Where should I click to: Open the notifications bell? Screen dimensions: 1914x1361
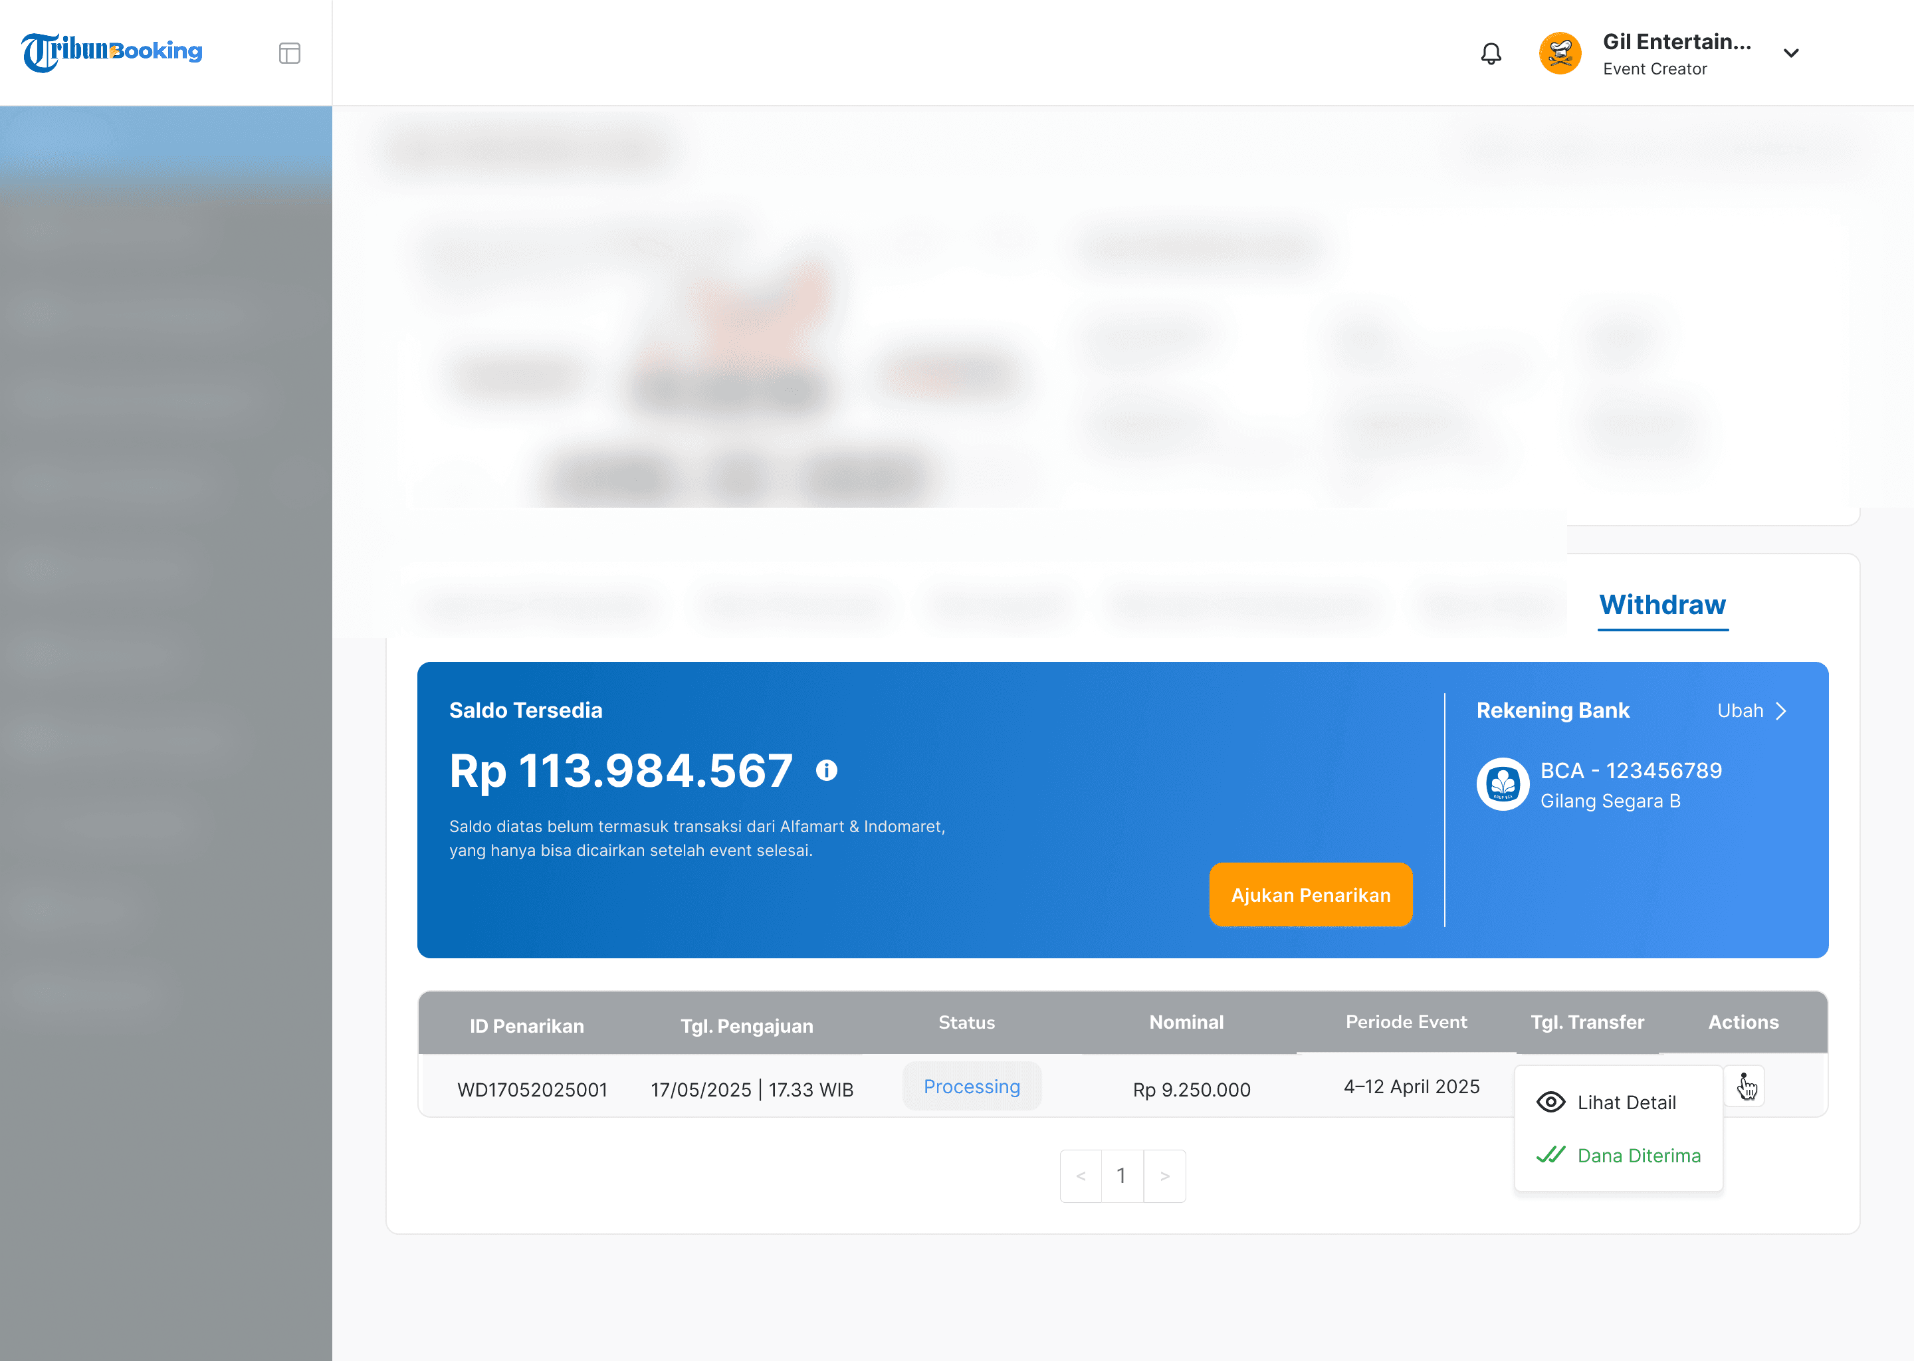[x=1491, y=54]
